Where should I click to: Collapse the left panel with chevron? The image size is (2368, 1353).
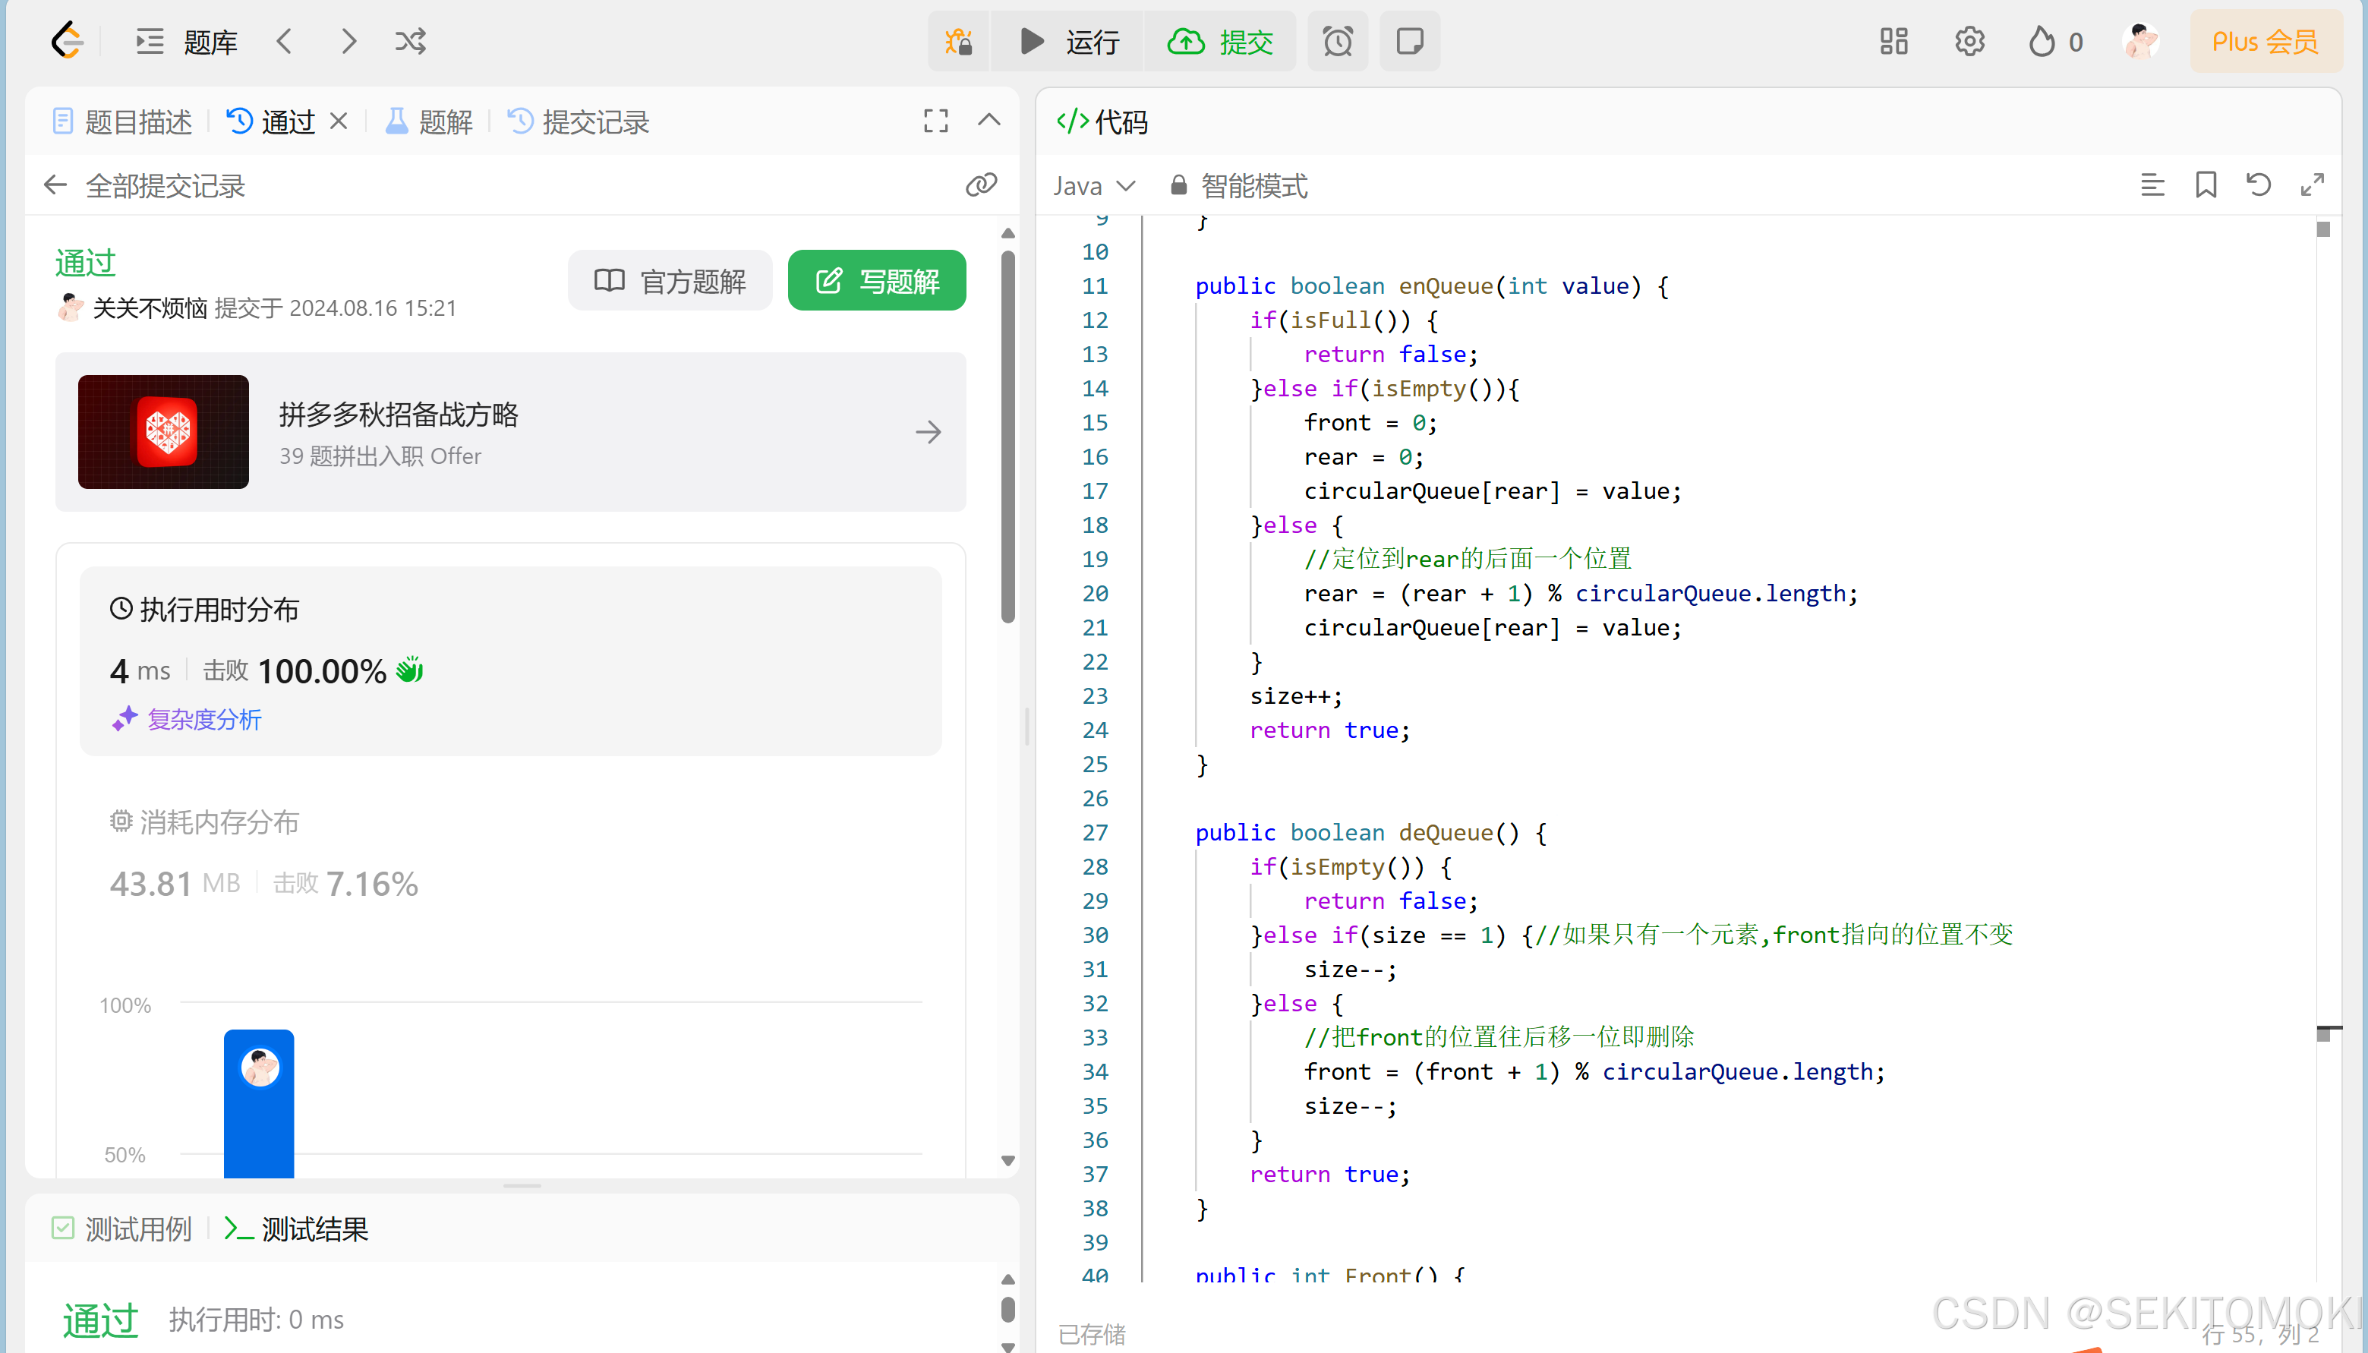[x=989, y=121]
